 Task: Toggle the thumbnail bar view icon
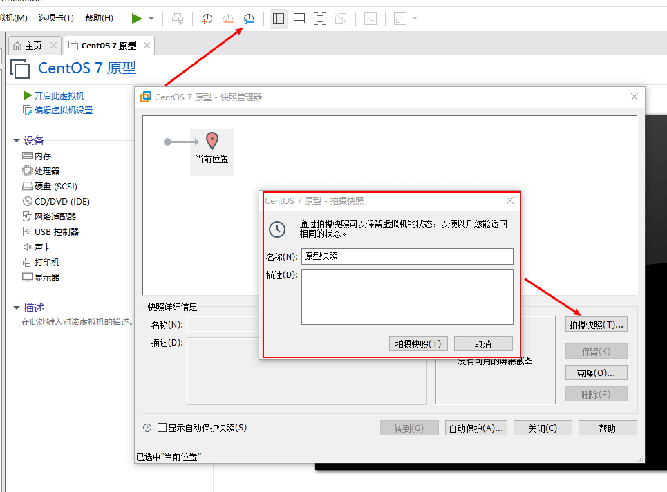(x=299, y=19)
